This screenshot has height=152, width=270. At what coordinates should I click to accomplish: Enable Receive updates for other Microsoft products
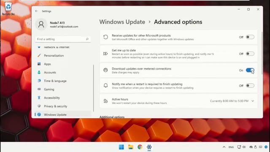point(250,37)
